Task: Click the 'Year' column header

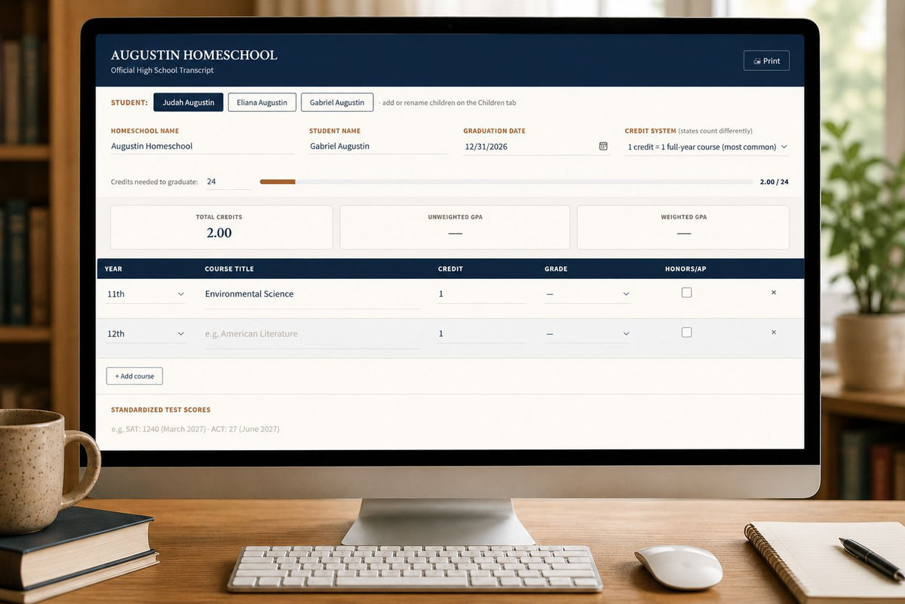Action: pyautogui.click(x=113, y=268)
